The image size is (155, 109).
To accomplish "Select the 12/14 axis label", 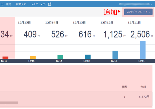I will pos(59,61).
